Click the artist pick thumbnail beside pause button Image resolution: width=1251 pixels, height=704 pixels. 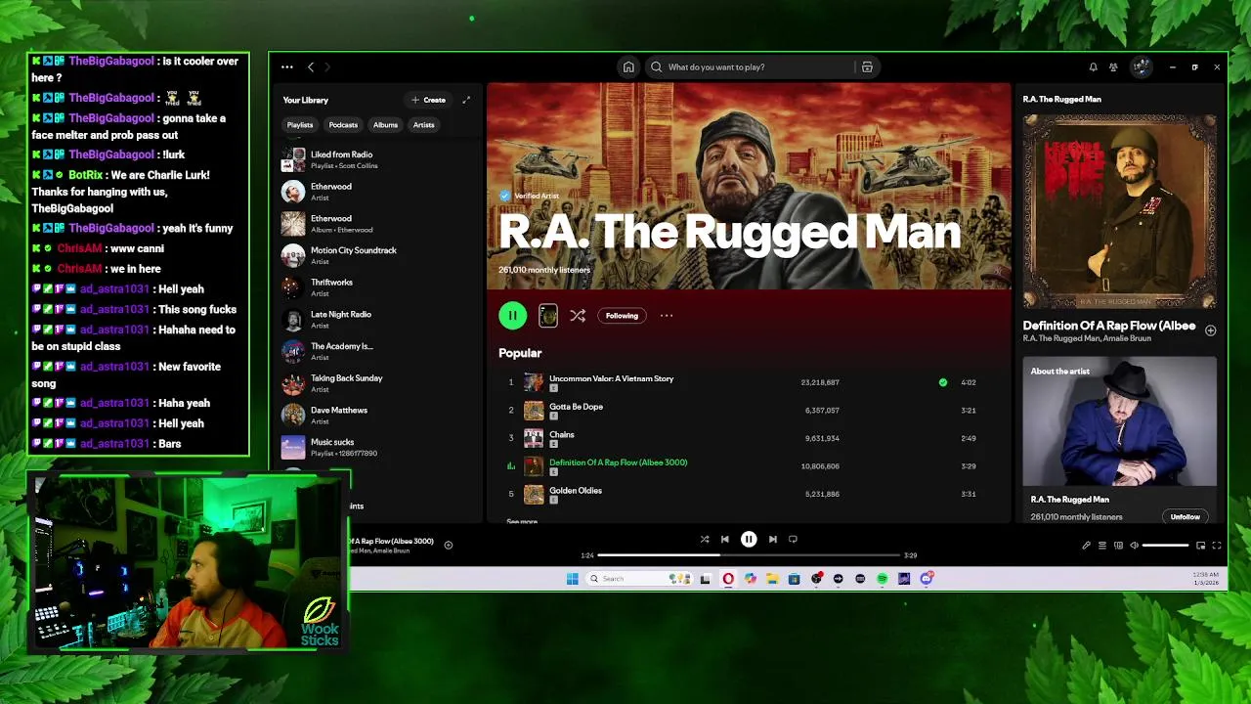548,315
